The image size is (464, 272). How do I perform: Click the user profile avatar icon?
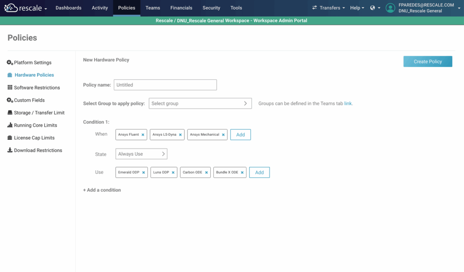390,8
